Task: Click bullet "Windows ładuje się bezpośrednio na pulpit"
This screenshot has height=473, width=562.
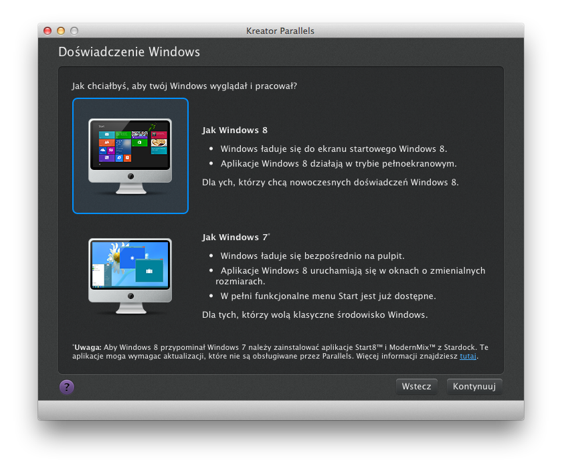Action: tap(312, 256)
